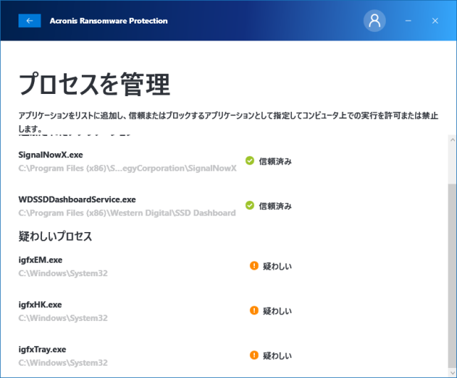
Task: Click the orange warning icon for igfxEM.exe
Action: (254, 266)
